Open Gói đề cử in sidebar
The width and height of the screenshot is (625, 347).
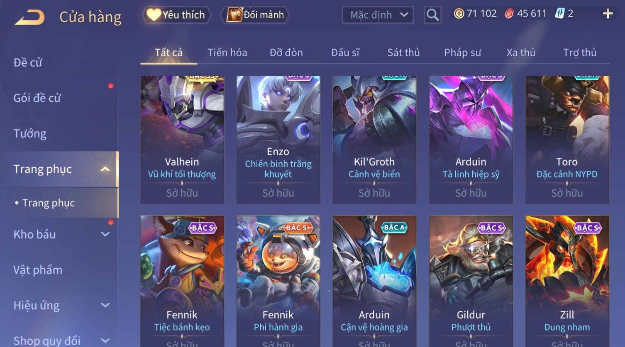37,98
